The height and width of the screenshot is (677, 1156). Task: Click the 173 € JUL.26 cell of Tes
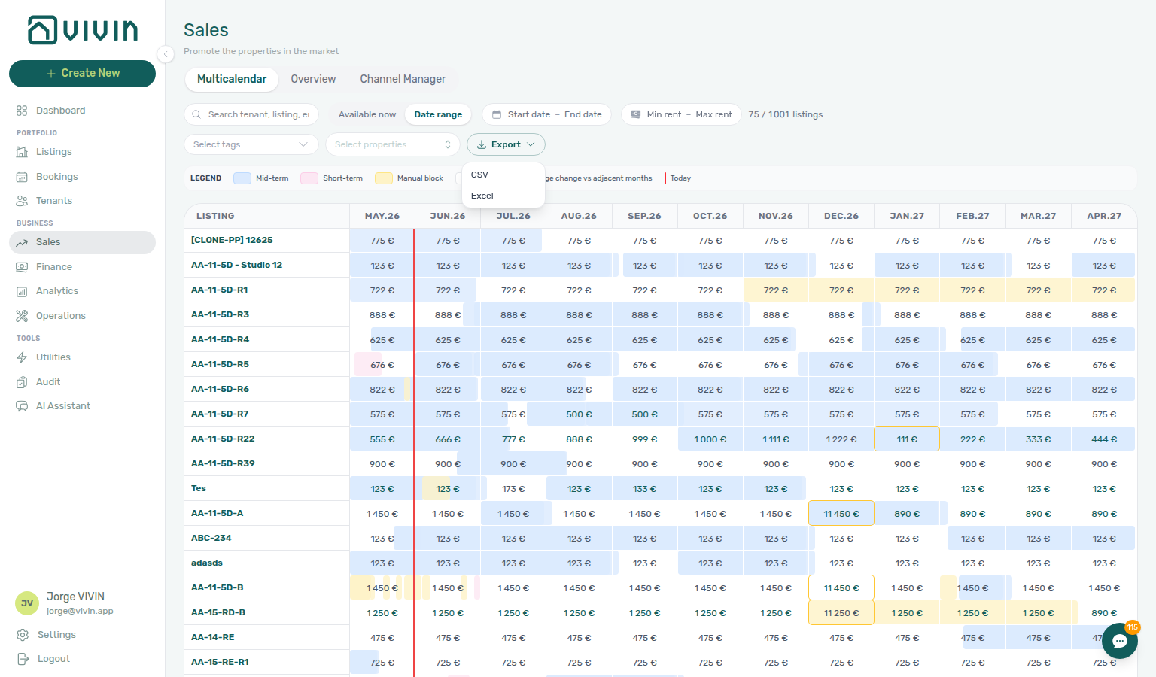(x=513, y=488)
